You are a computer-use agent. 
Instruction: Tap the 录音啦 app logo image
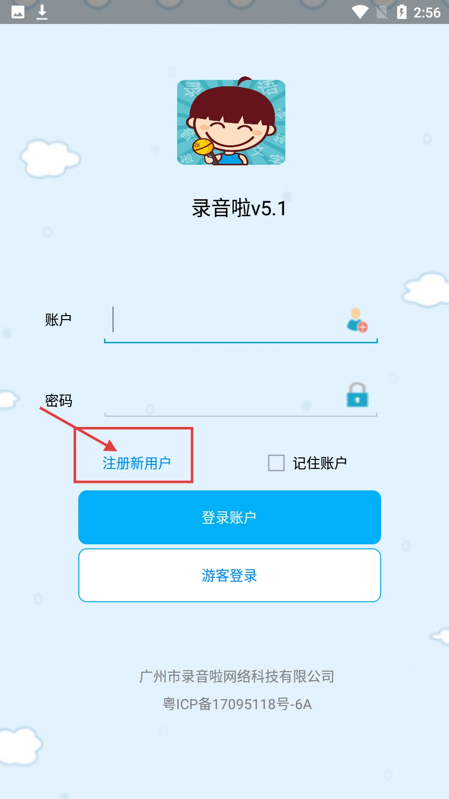click(231, 121)
